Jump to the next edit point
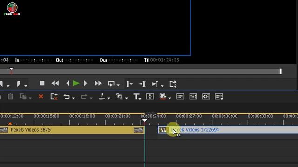Viewport: 298px width, 167px height. [142, 84]
